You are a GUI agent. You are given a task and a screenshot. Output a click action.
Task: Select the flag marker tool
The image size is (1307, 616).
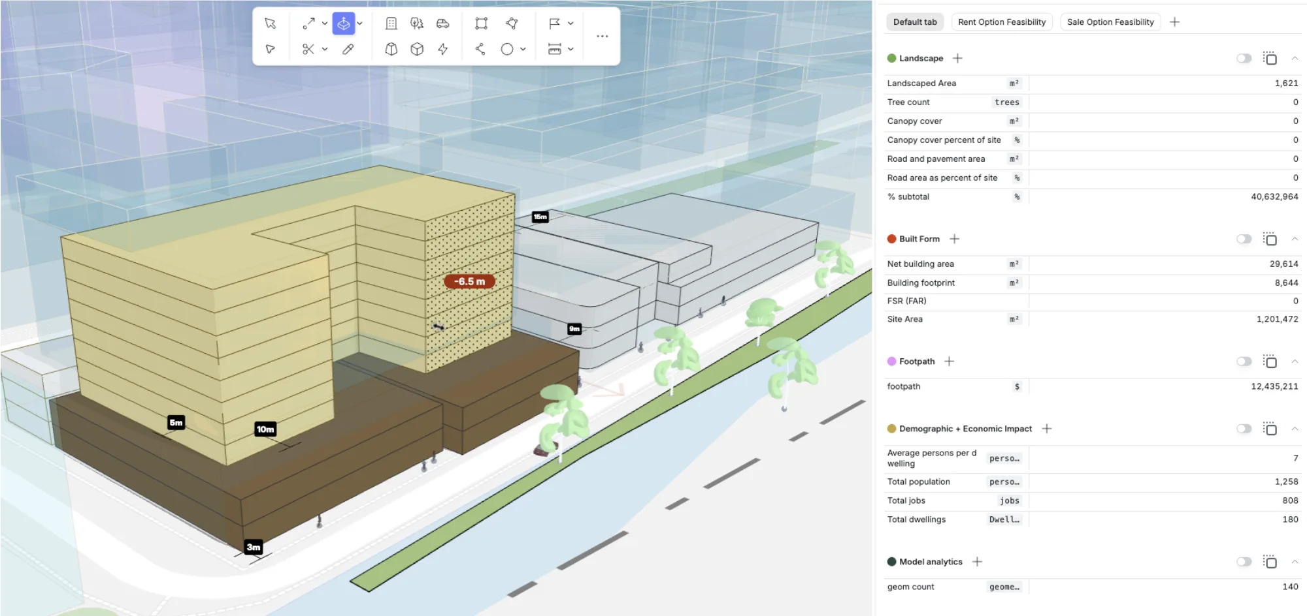point(554,23)
